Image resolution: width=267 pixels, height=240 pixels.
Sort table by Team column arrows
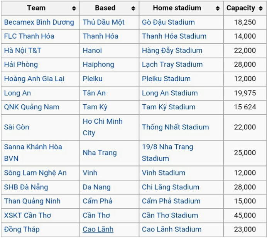74,8
